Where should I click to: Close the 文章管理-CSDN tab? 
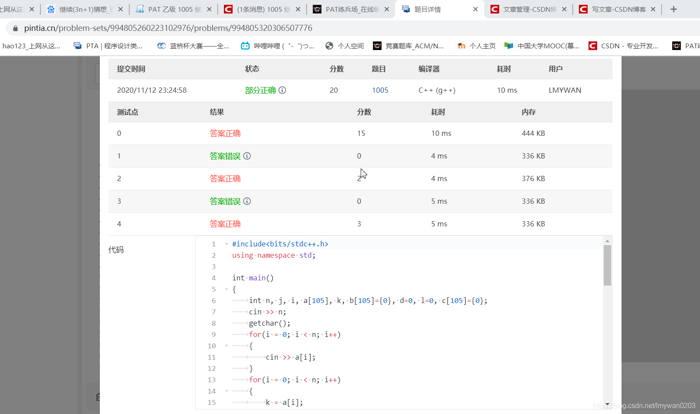point(564,9)
